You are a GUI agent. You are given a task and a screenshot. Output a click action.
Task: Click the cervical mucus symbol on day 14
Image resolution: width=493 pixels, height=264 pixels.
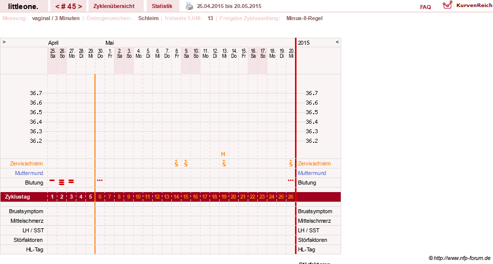point(176,163)
